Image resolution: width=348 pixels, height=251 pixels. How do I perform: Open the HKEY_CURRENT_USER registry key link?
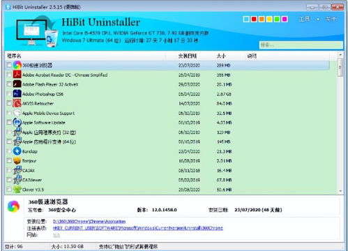click(x=138, y=228)
